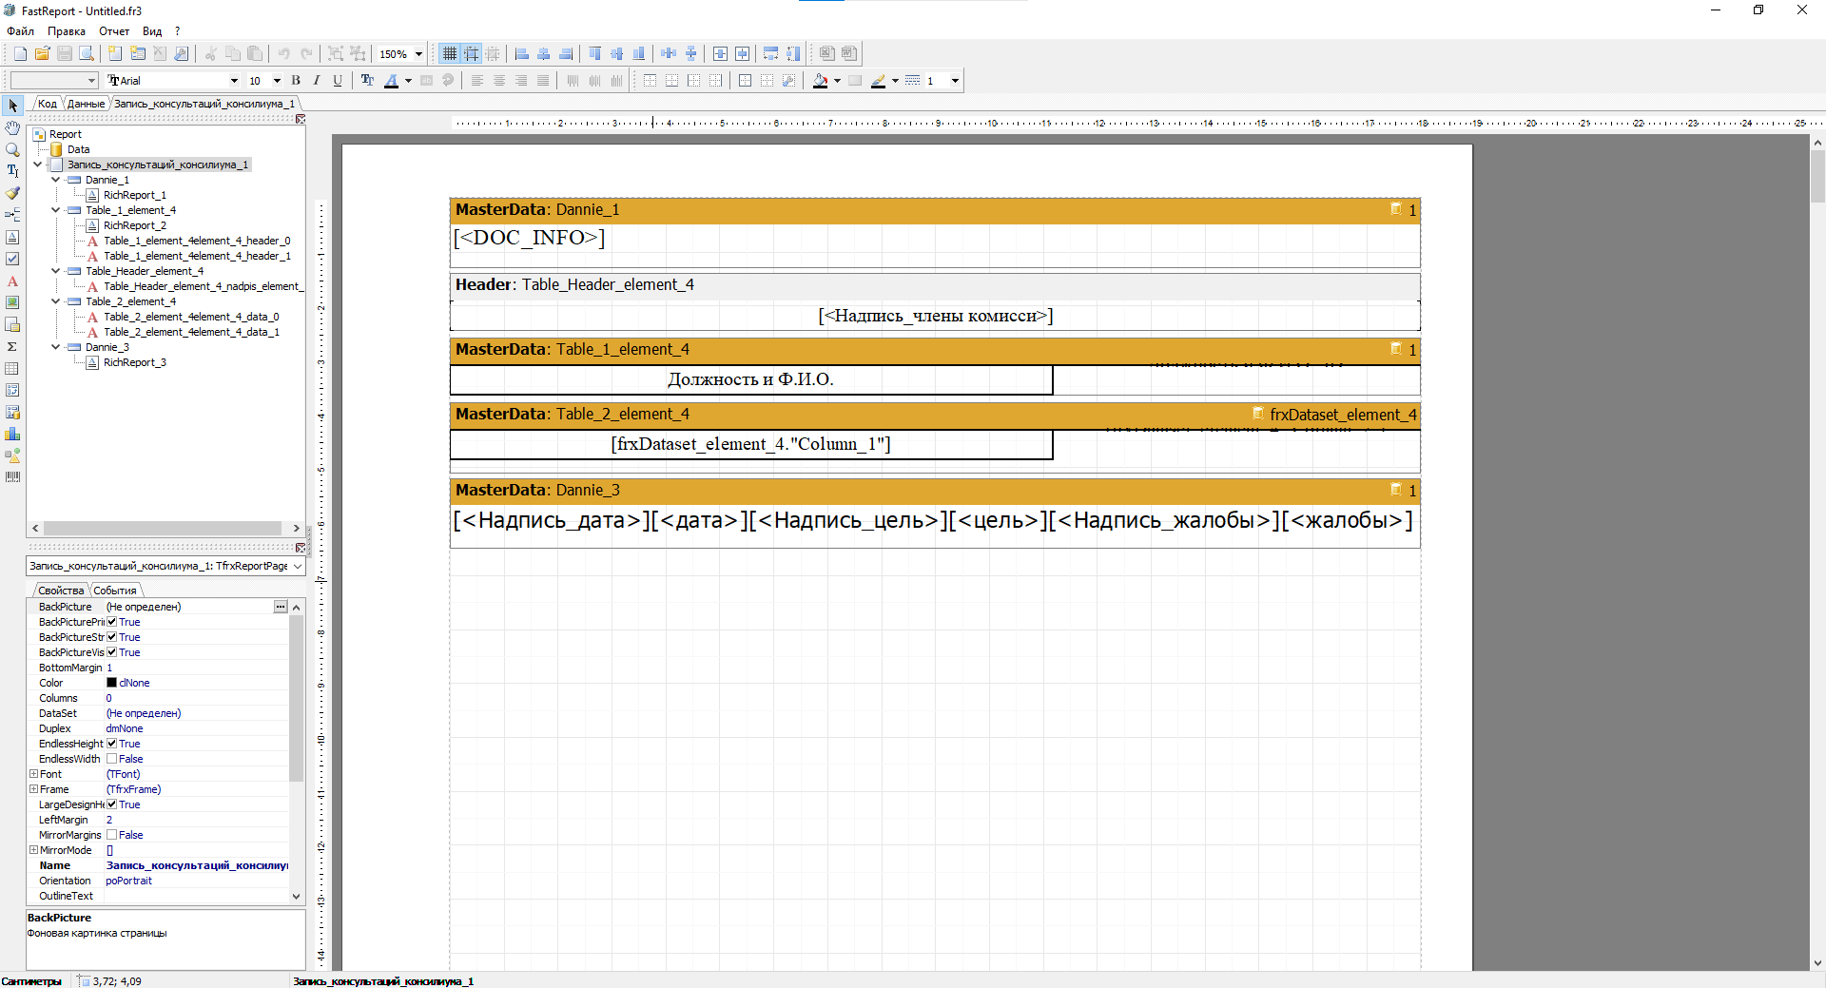The width and height of the screenshot is (1826, 988).
Task: Select the Hand tool
Action: click(x=12, y=127)
